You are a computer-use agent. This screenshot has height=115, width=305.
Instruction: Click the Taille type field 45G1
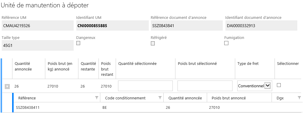pos(38,45)
